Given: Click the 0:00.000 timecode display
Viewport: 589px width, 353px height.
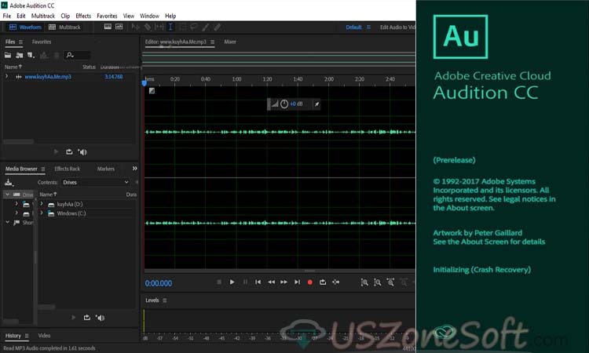Looking at the screenshot, I should click(x=159, y=283).
